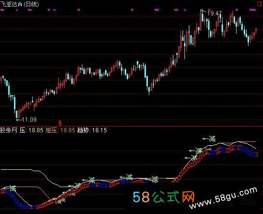Switch the 日线 period label
The image size is (263, 214).
click(x=31, y=4)
